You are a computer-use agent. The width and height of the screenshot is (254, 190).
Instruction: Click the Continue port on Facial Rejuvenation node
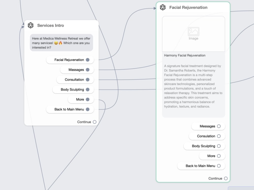pyautogui.click(x=225, y=178)
